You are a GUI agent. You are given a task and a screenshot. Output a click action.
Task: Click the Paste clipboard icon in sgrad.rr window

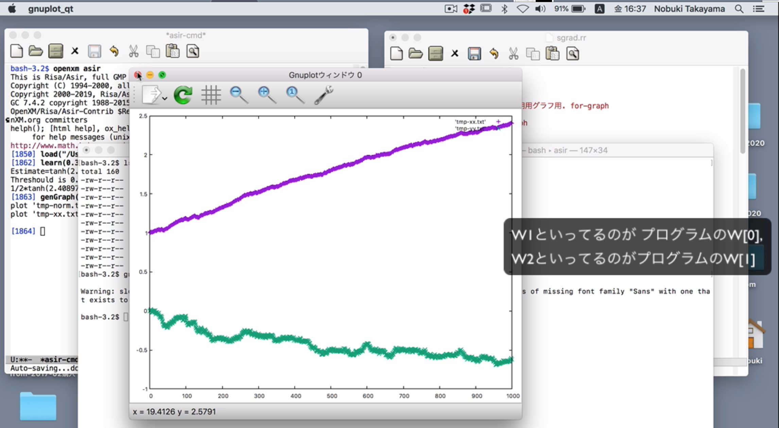click(x=552, y=54)
